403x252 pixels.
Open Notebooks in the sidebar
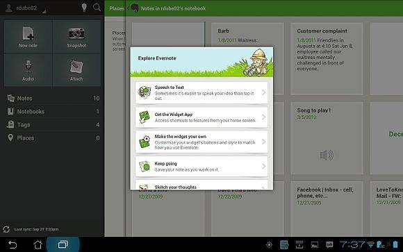(54, 112)
